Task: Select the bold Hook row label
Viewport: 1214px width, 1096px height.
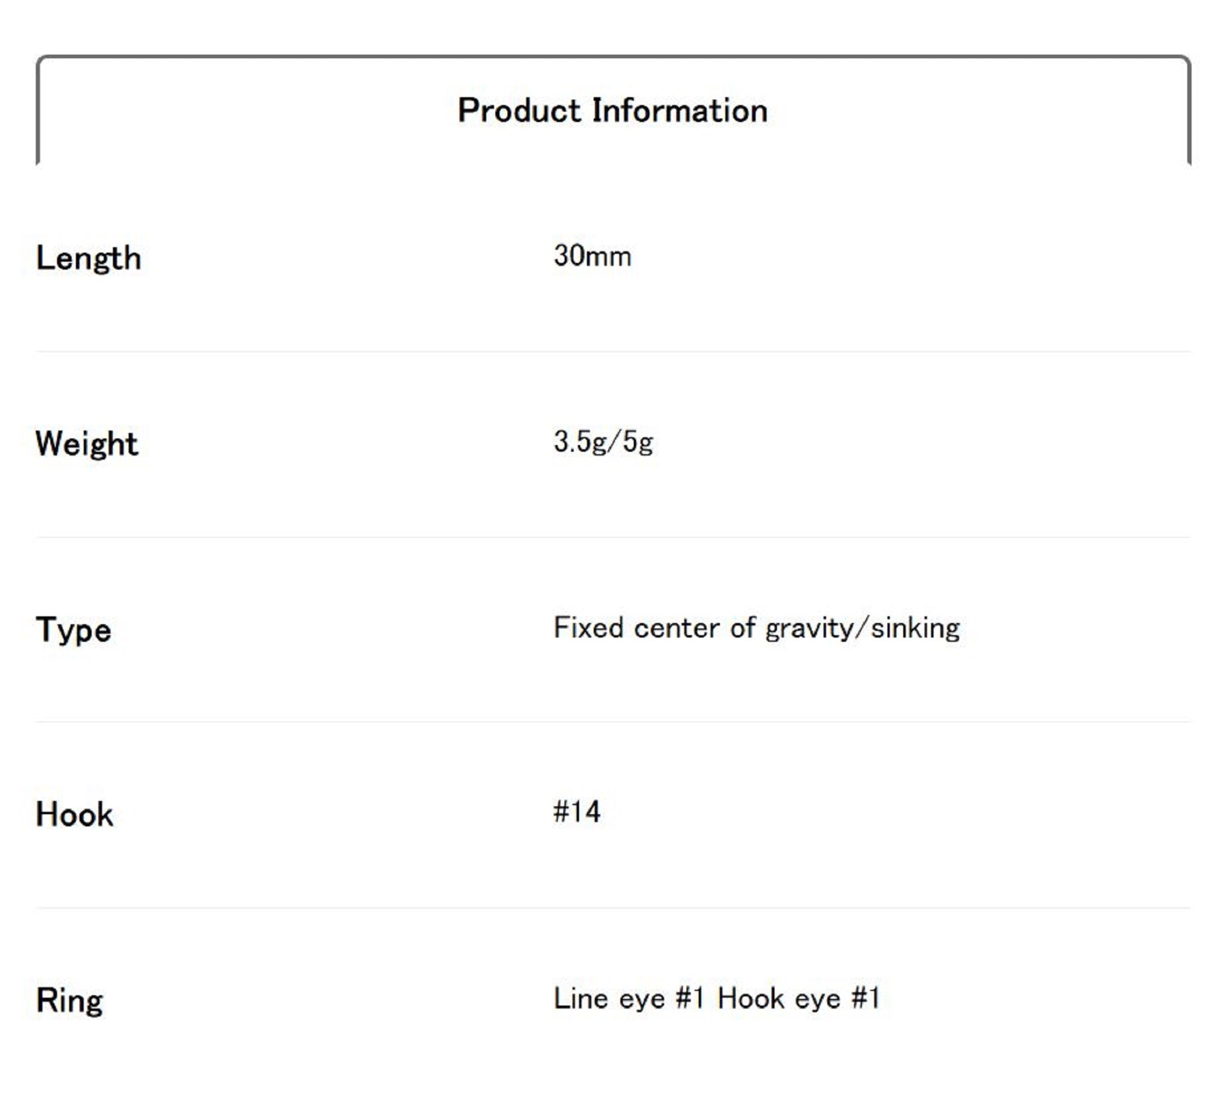Action: point(75,815)
